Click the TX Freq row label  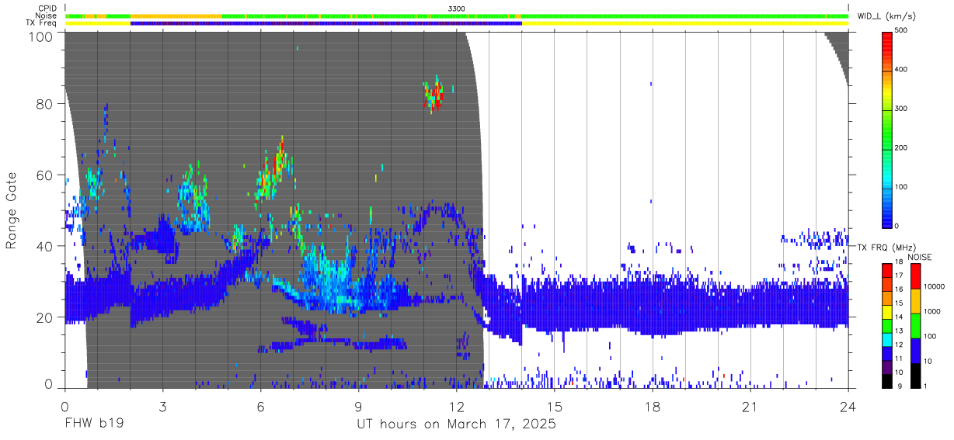pos(42,23)
